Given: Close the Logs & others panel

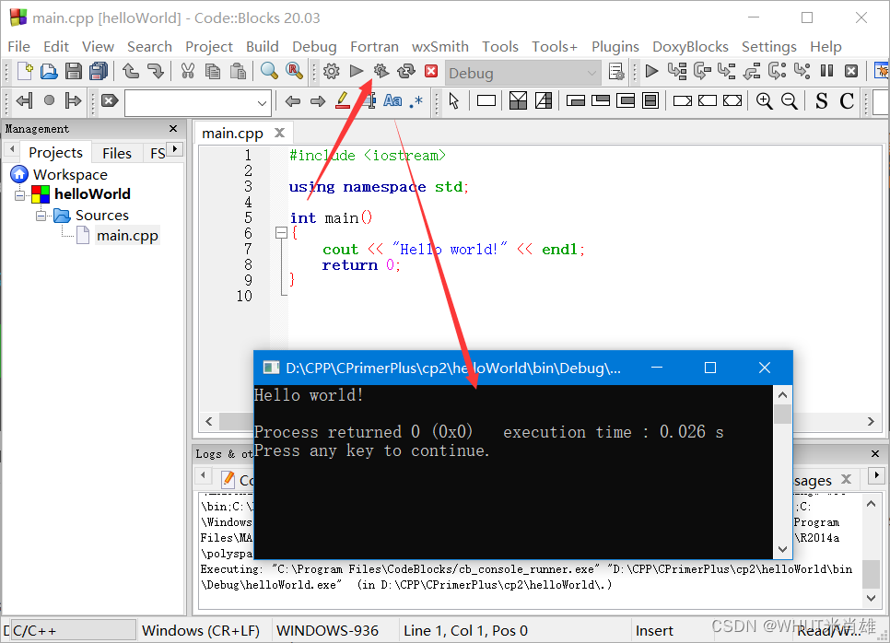Looking at the screenshot, I should tap(874, 453).
